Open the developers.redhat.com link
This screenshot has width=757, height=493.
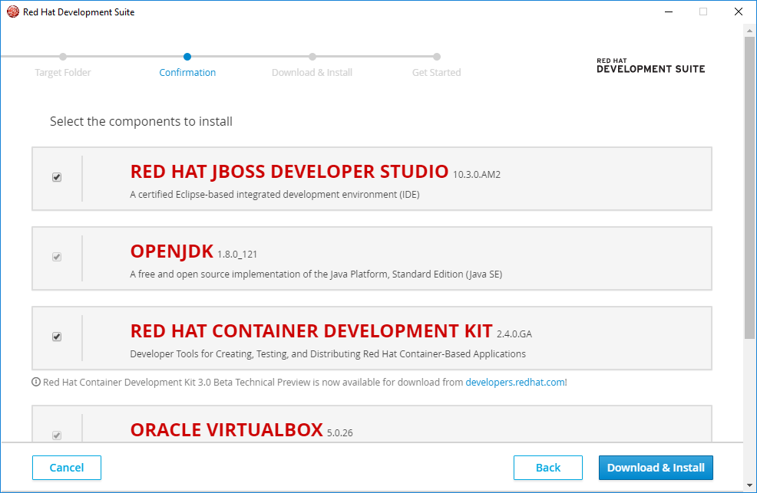pos(515,382)
